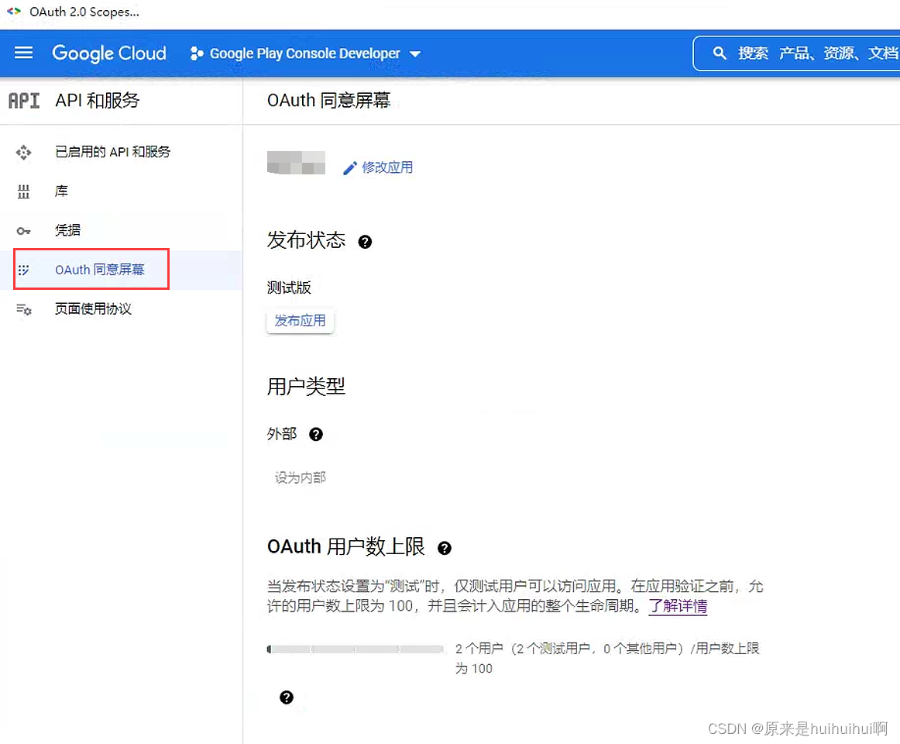Image resolution: width=900 pixels, height=744 pixels.
Task: Click the 设为内部 button
Action: click(300, 477)
